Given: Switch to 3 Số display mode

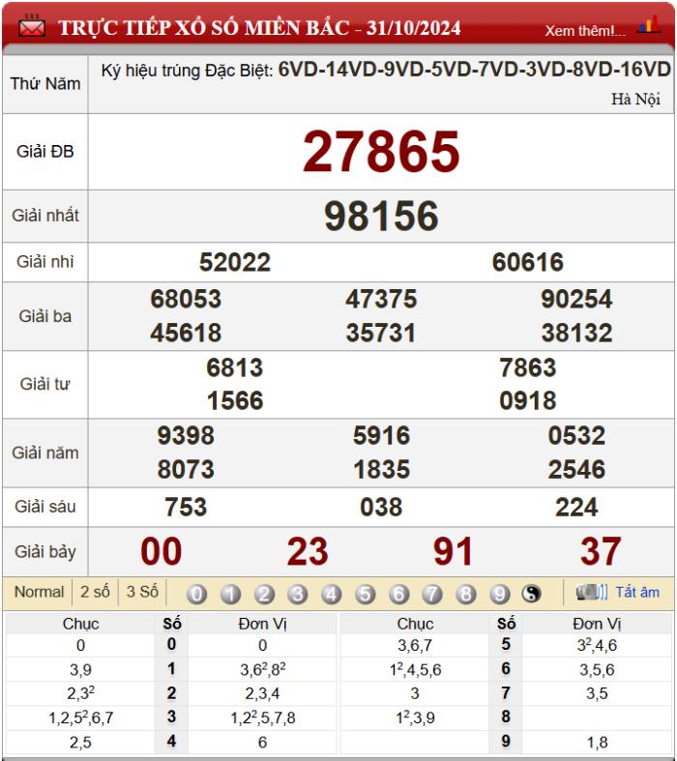Looking at the screenshot, I should pyautogui.click(x=143, y=592).
